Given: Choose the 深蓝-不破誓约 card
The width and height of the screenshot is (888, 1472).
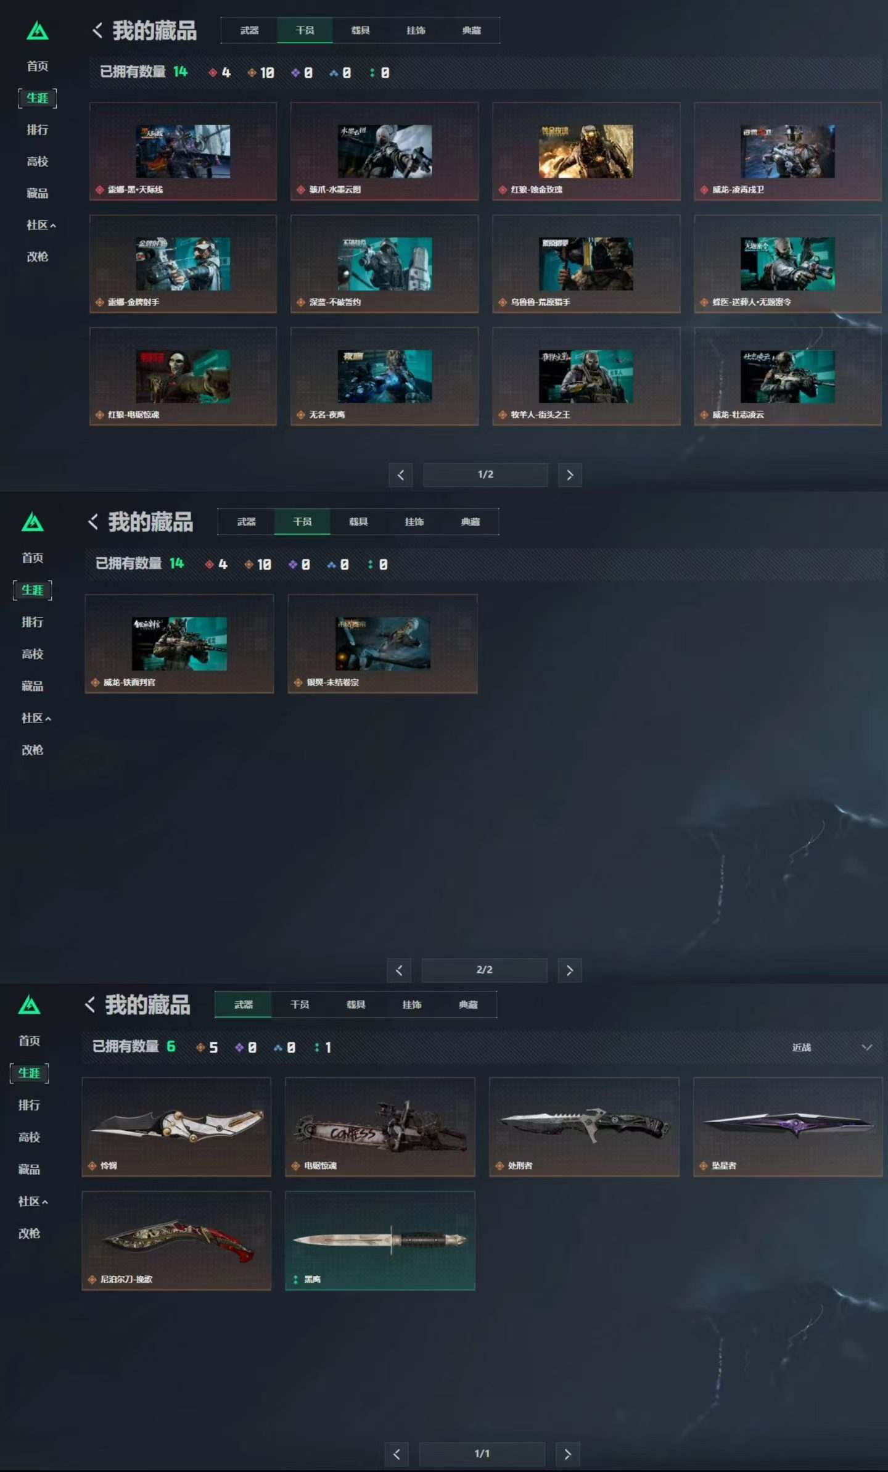Looking at the screenshot, I should [x=384, y=263].
